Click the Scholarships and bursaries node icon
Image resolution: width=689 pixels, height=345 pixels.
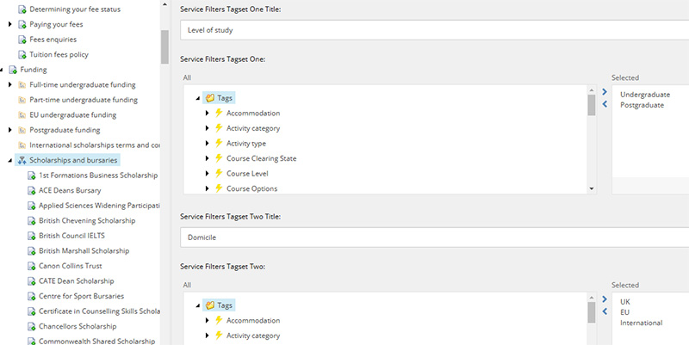tap(22, 161)
